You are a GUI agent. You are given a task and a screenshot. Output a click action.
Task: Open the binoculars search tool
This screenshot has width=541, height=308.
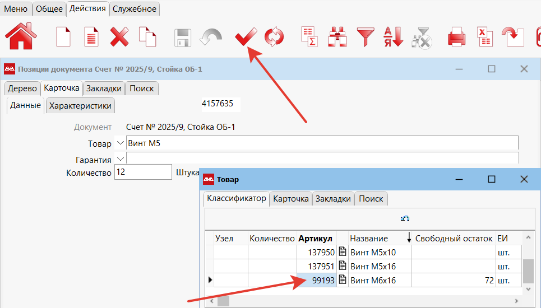click(x=338, y=38)
